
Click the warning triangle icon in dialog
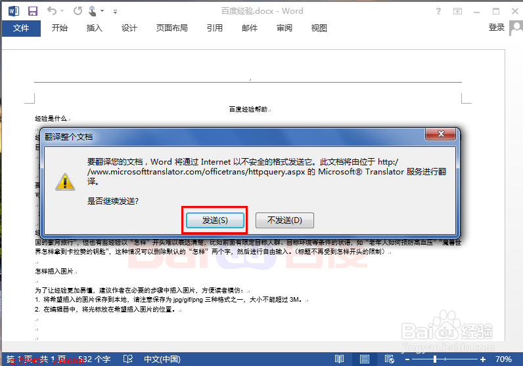tap(65, 182)
